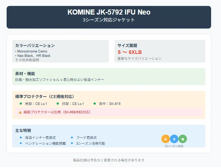Click the ベンチレーション機能搭載 feature item
The height and width of the screenshot is (168, 221).
pos(45,144)
